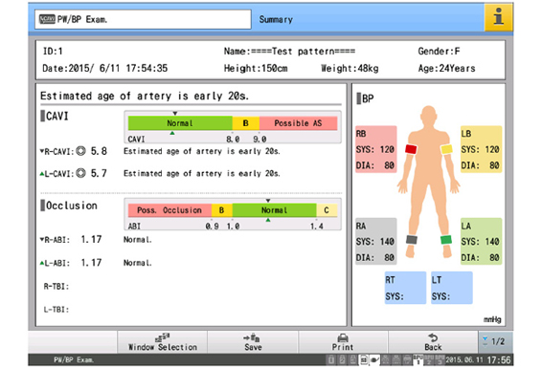Screen dimensions: 541x368
Task: Click the Date 2015/ 6/11 17:54:35 text
Action: pos(105,68)
